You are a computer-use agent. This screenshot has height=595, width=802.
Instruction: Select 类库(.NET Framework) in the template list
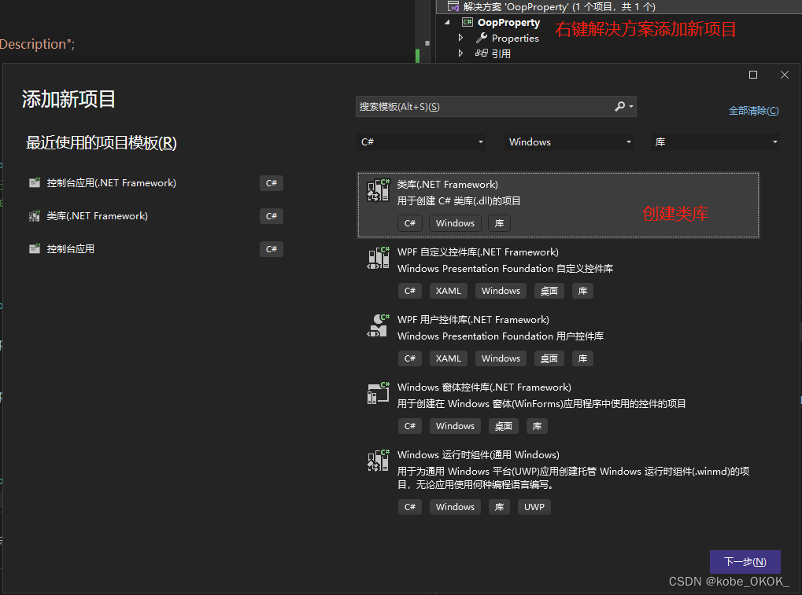coord(558,205)
